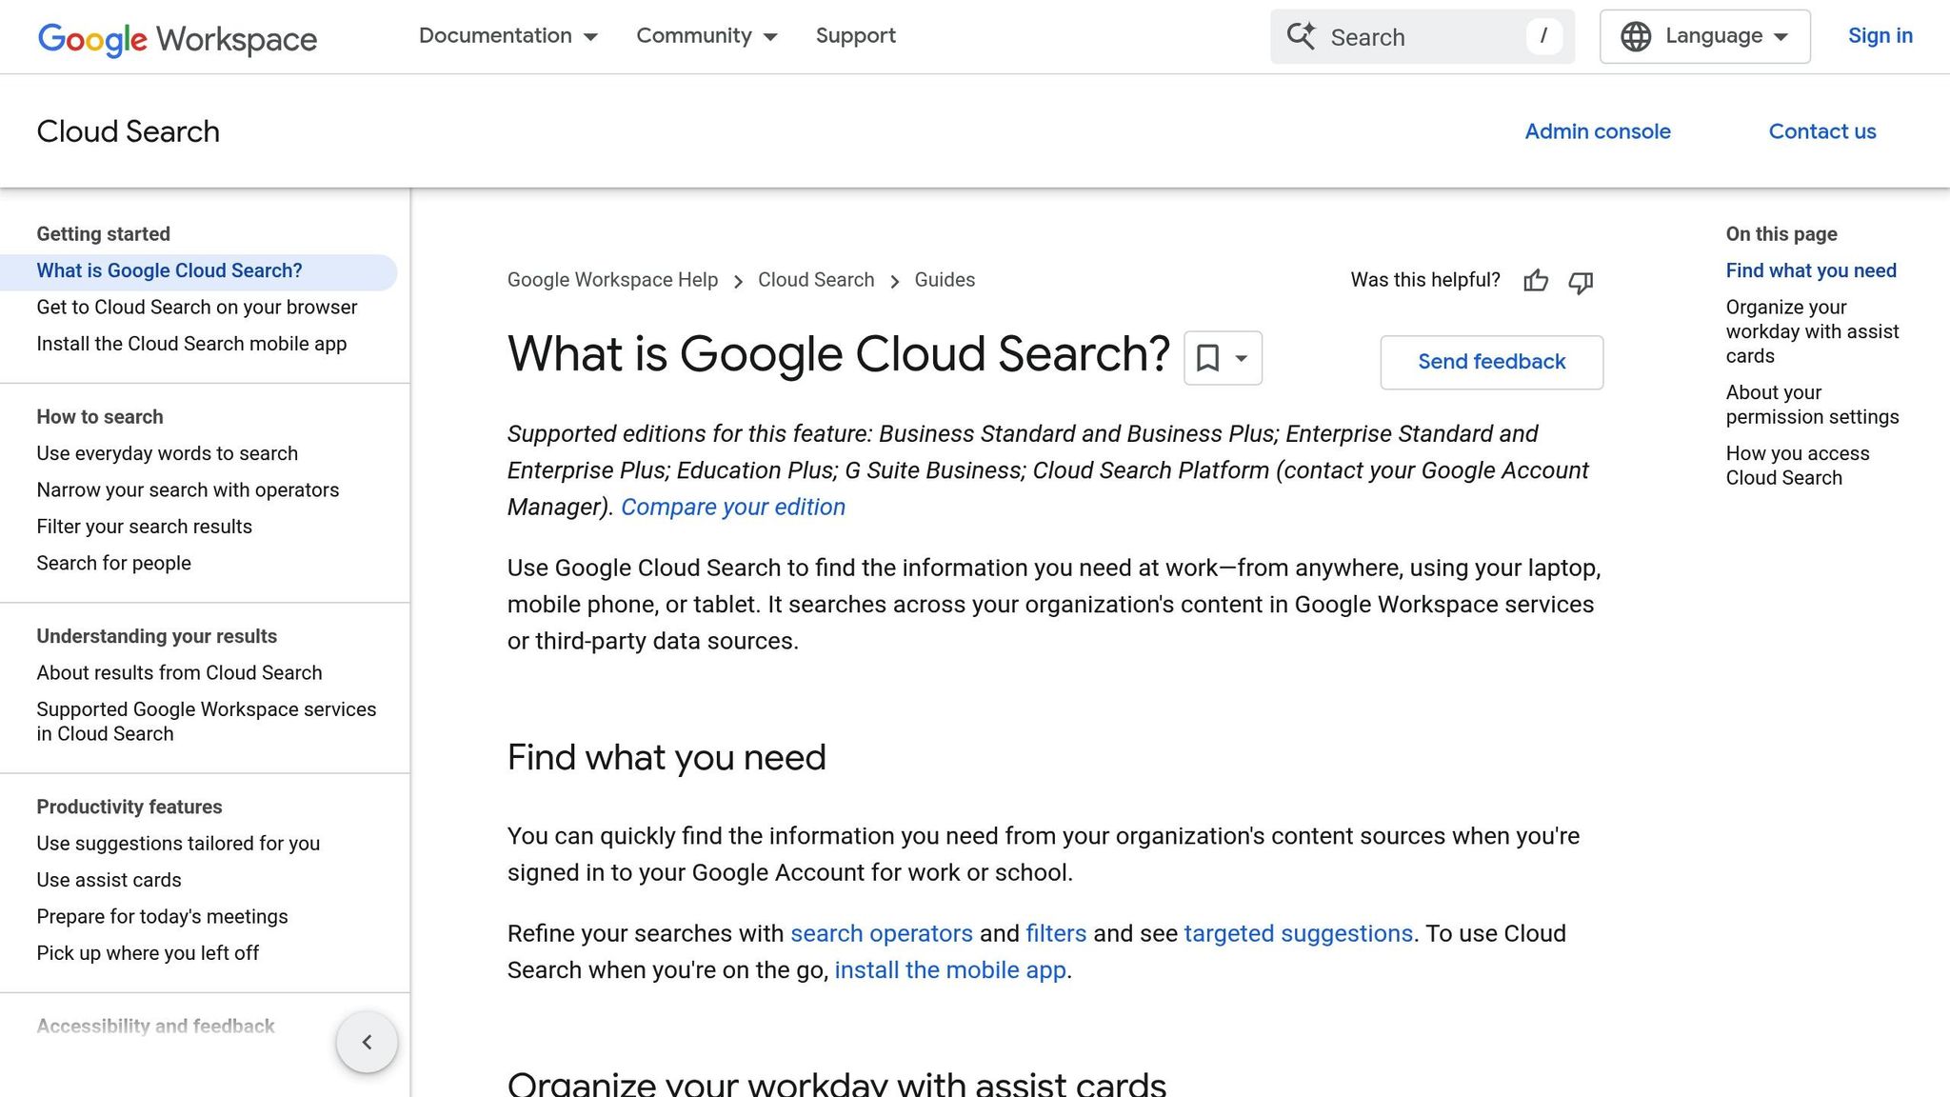Viewport: 1950px width, 1097px height.
Task: Open About results from Cloud Search
Action: (x=179, y=673)
